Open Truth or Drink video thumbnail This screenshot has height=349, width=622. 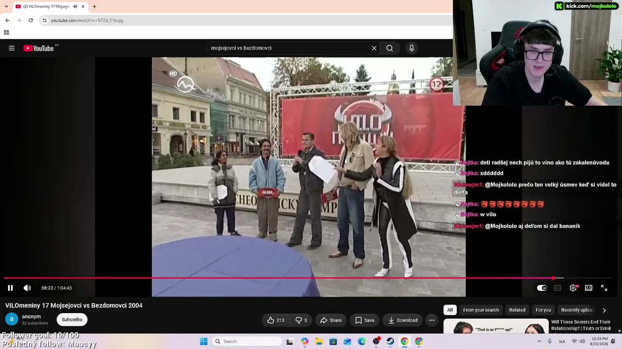click(x=496, y=326)
